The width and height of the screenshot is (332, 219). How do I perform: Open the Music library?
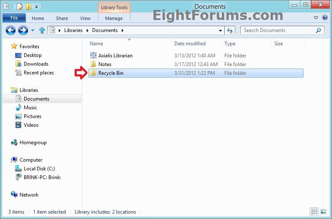30,108
